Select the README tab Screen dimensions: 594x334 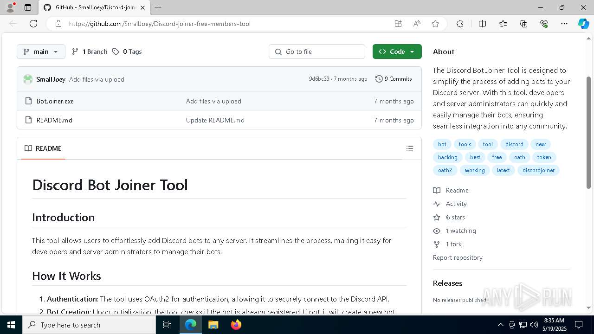pos(43,148)
